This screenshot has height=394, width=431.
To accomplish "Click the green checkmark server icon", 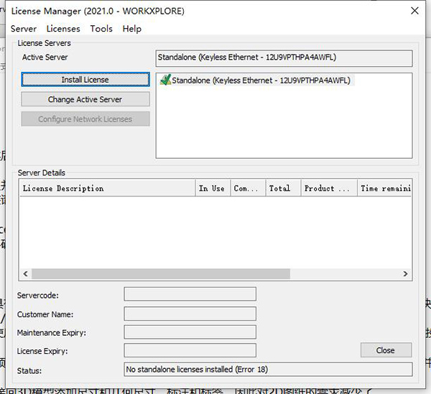I will 165,80.
